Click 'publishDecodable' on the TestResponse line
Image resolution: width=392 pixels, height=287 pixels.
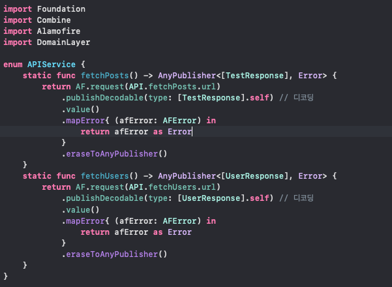[x=105, y=98]
